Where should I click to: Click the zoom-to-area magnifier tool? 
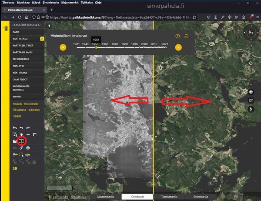coord(15,134)
